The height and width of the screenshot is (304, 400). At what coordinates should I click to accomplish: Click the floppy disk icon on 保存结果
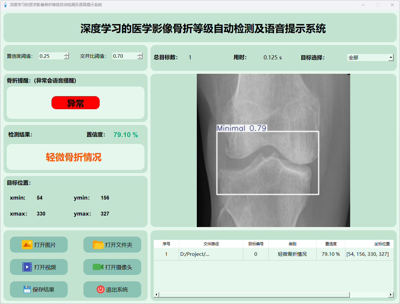coord(27,289)
